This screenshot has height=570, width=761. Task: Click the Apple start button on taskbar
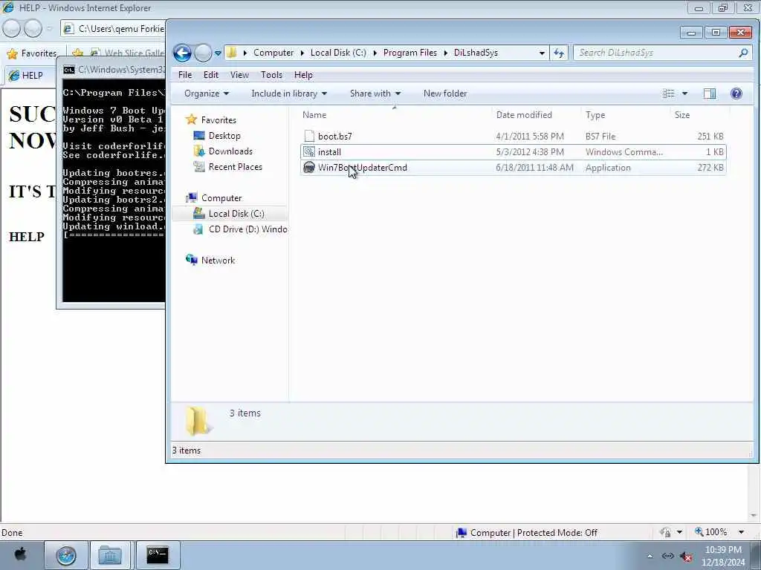tap(20, 555)
